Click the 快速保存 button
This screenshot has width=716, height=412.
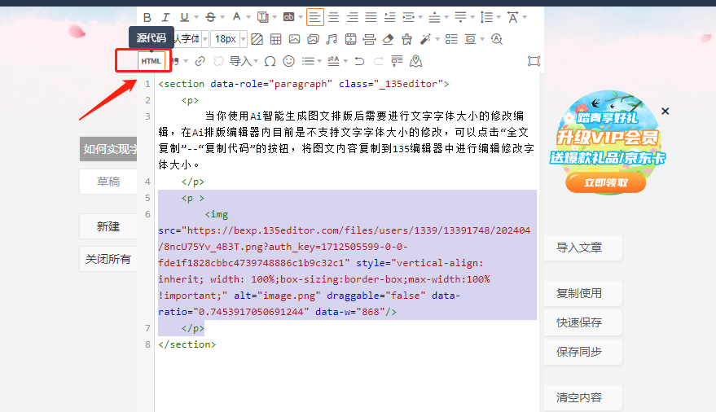[579, 322]
